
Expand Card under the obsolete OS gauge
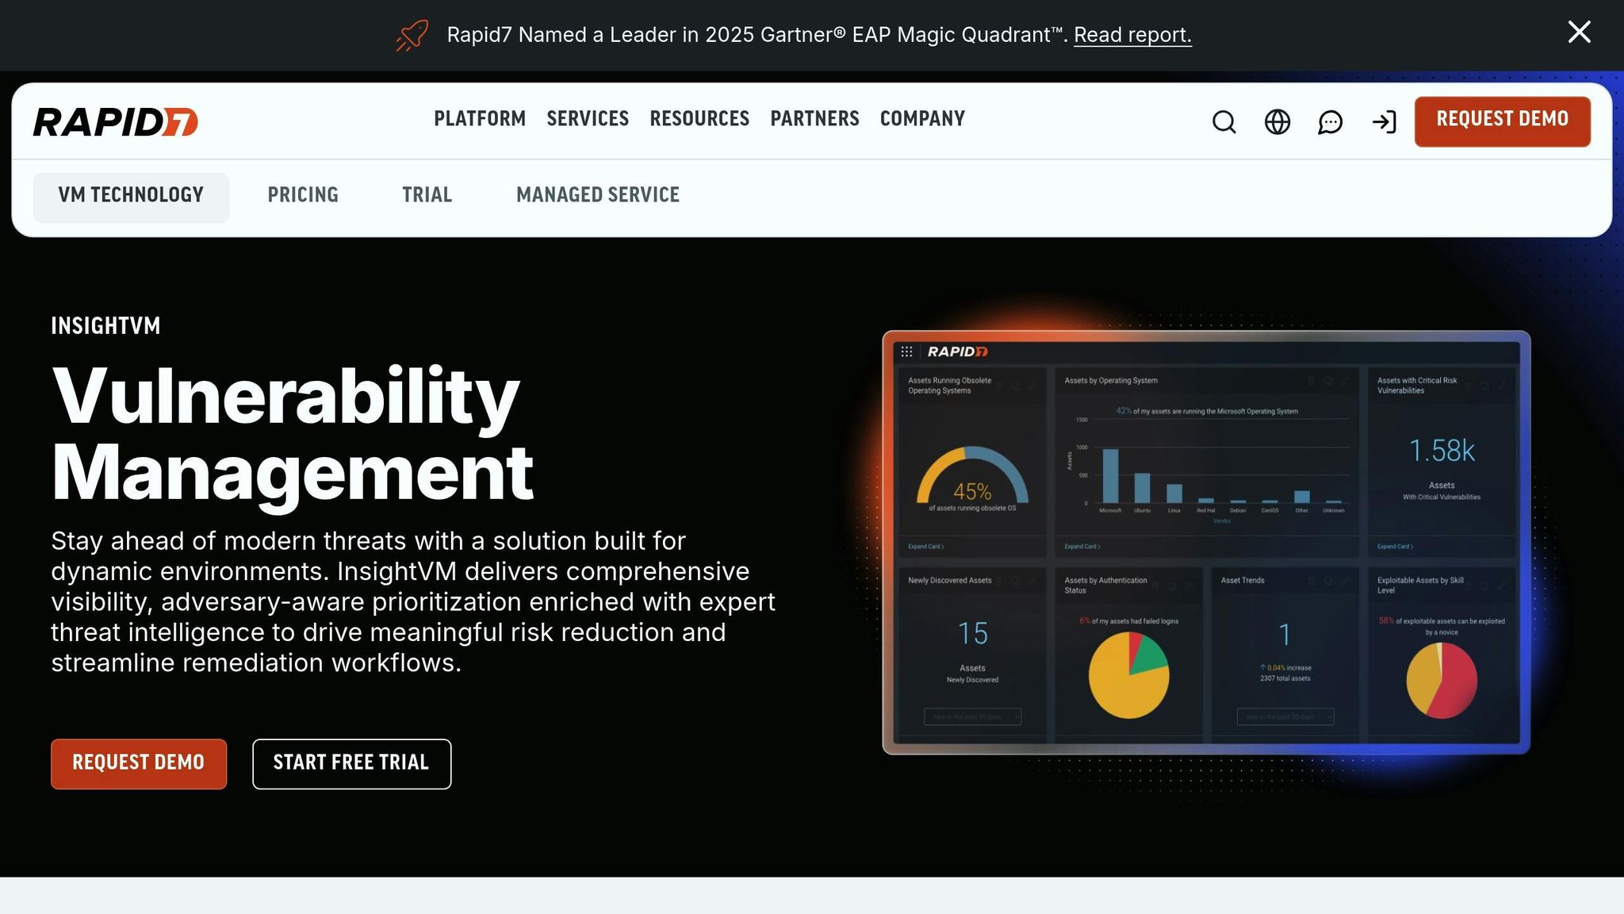click(x=925, y=546)
